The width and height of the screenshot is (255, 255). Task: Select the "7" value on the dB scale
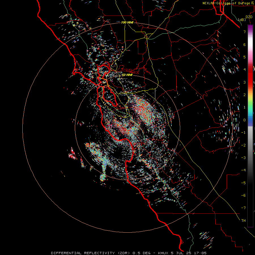click(x=245, y=32)
